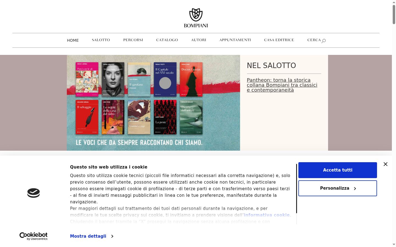Click the banner slogan LE VOCI CHE DA SEMPRE

(139, 142)
